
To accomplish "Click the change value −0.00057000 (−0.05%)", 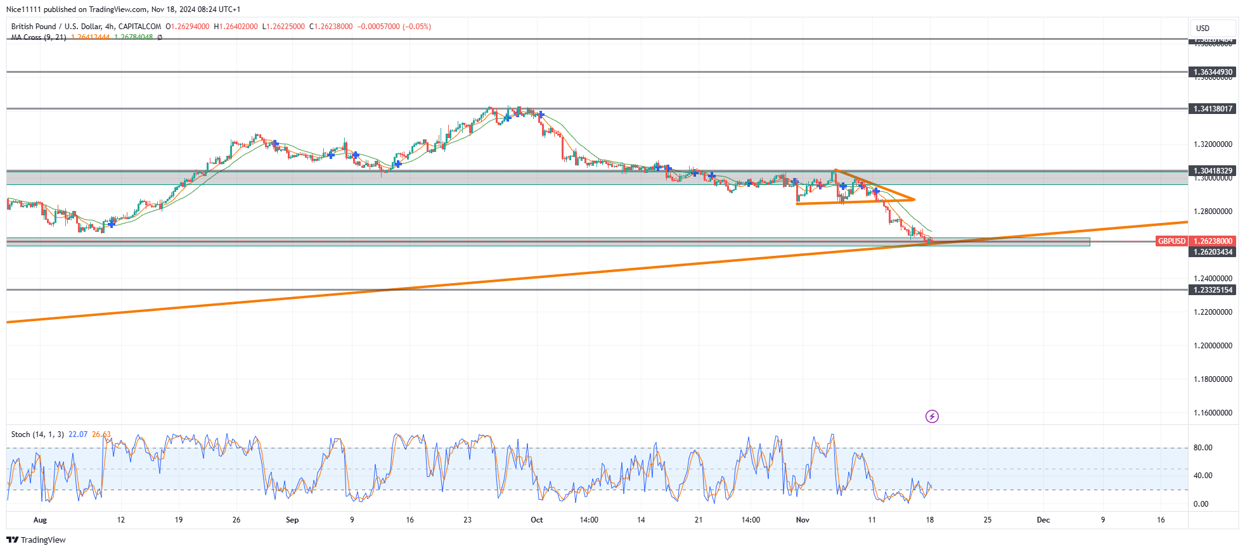I will [394, 27].
